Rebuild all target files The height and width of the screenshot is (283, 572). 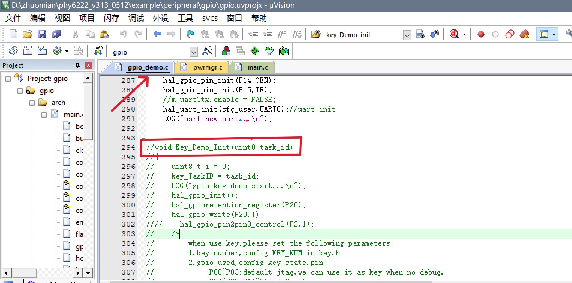tap(42, 51)
